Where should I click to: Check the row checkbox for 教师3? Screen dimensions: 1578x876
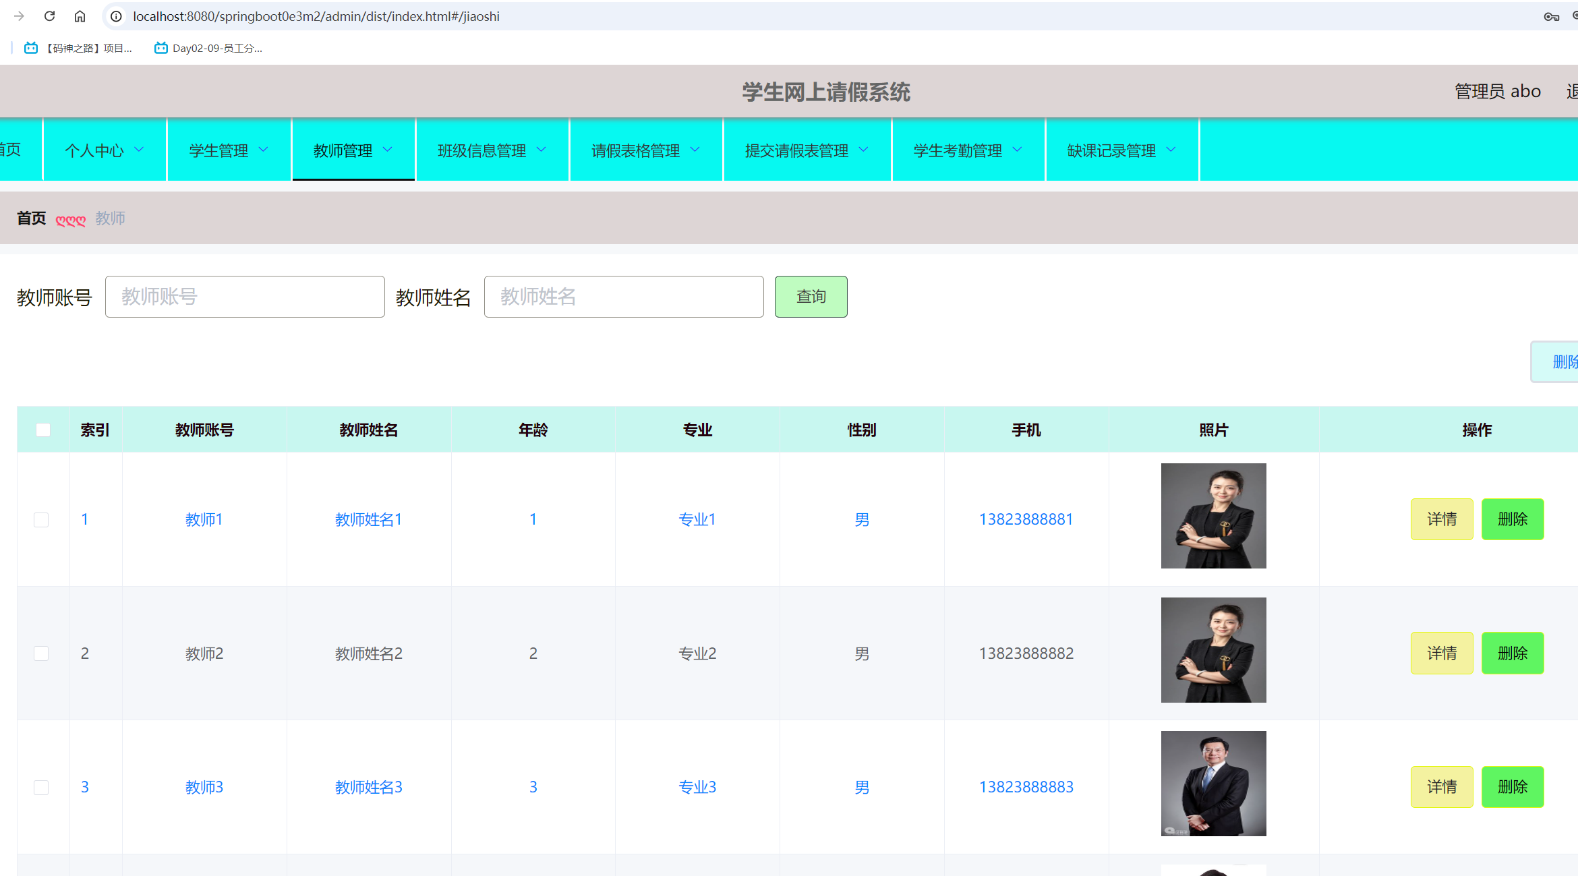[42, 787]
